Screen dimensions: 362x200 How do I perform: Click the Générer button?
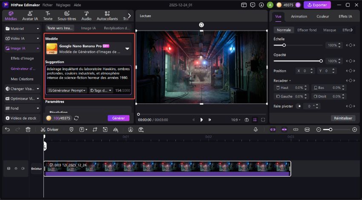(118, 118)
